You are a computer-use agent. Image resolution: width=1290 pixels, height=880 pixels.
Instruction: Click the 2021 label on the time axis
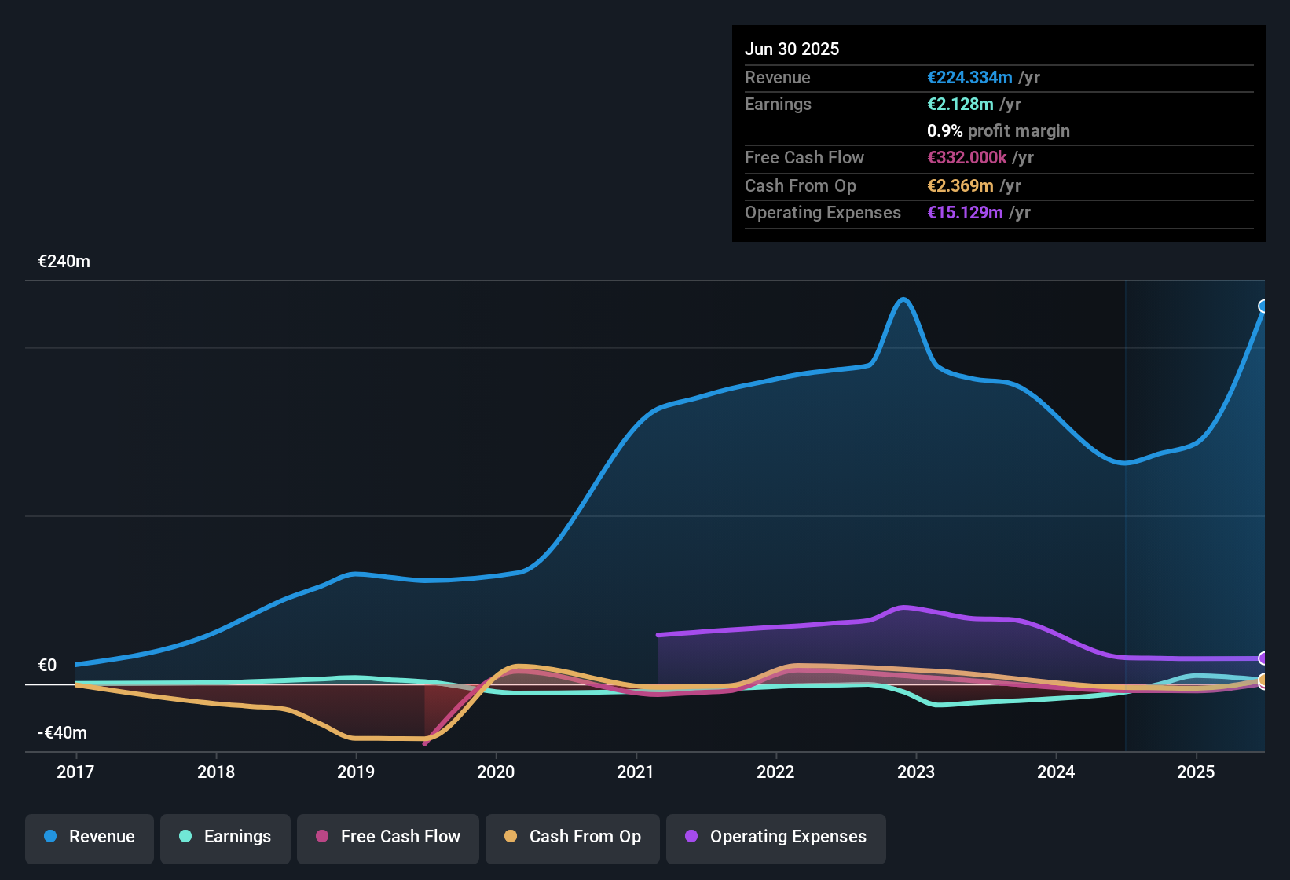click(636, 772)
